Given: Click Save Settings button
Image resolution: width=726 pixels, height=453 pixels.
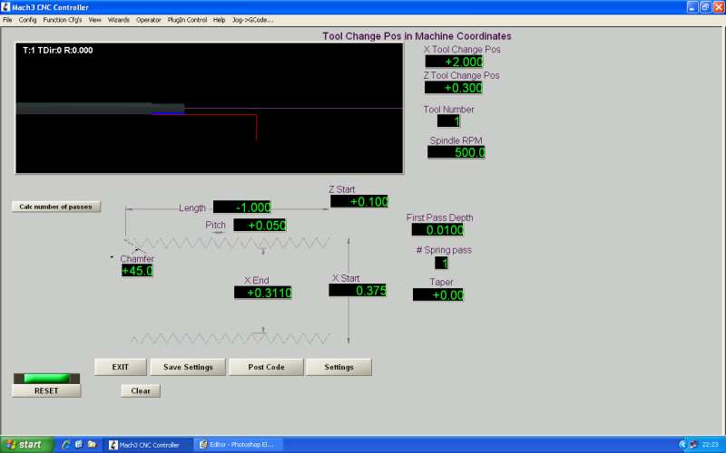Looking at the screenshot, I should (x=188, y=367).
